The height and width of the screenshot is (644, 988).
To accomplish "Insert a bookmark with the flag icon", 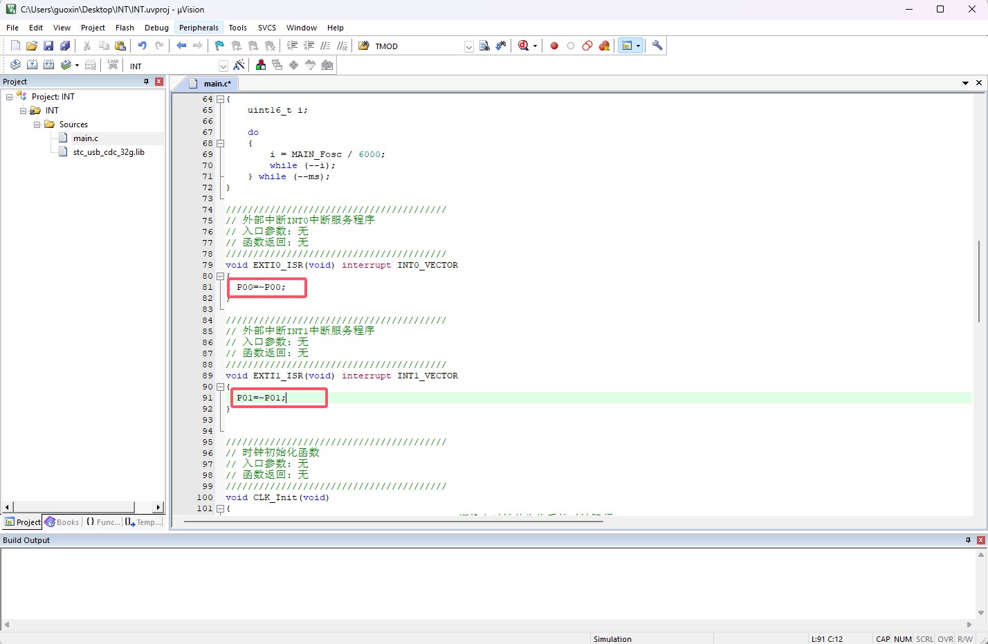I will coord(219,46).
